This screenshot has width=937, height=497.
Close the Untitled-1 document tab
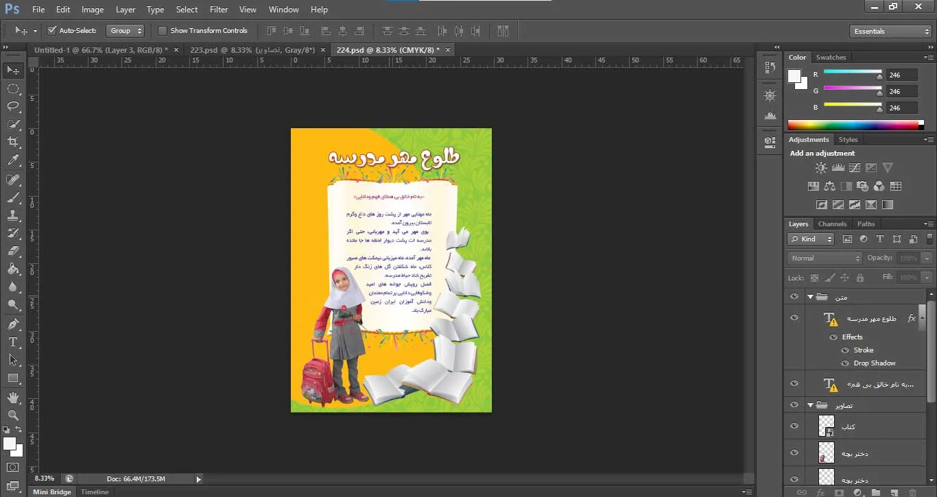click(176, 50)
